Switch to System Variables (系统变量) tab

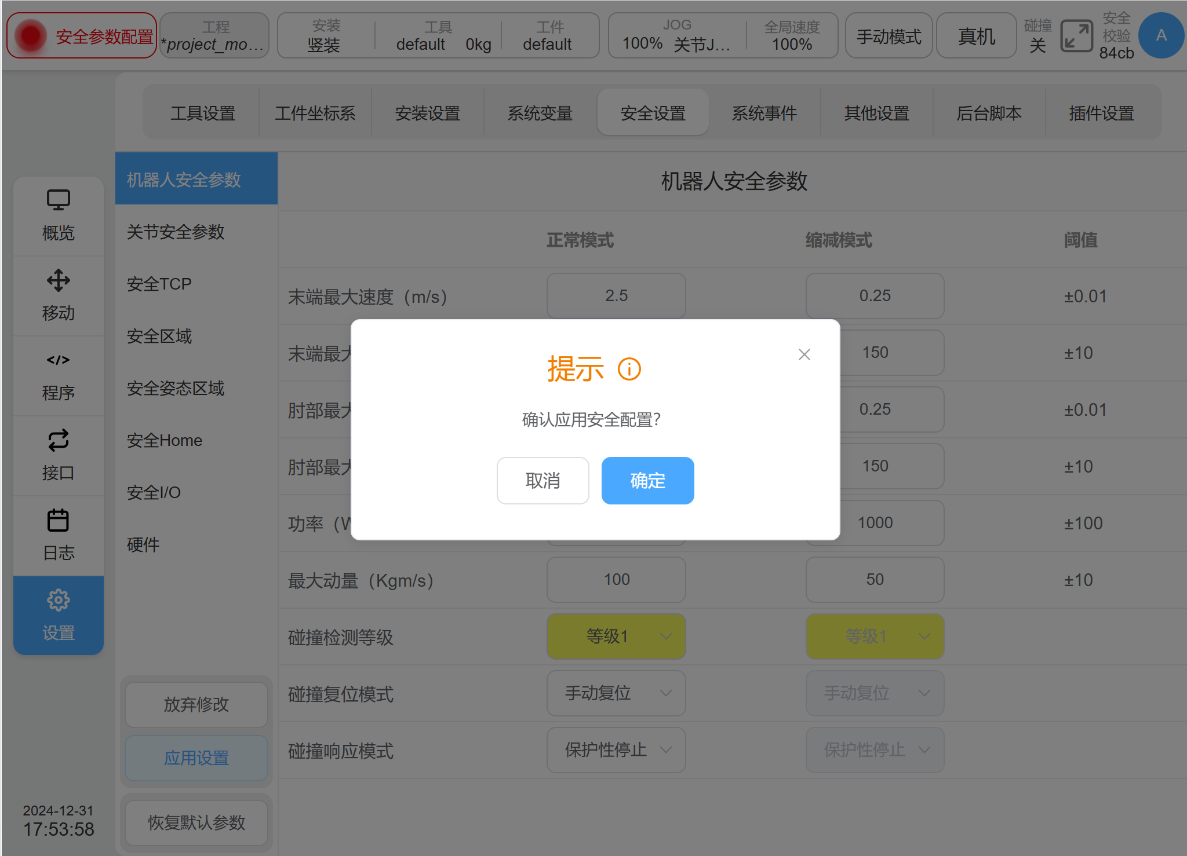coord(540,113)
